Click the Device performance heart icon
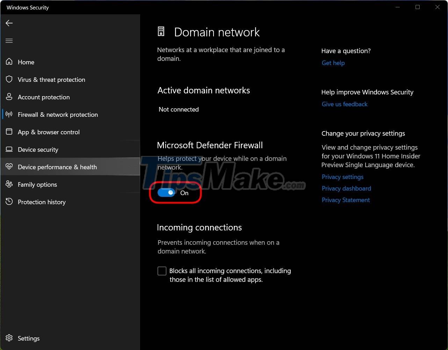This screenshot has height=350, width=448. [9, 167]
